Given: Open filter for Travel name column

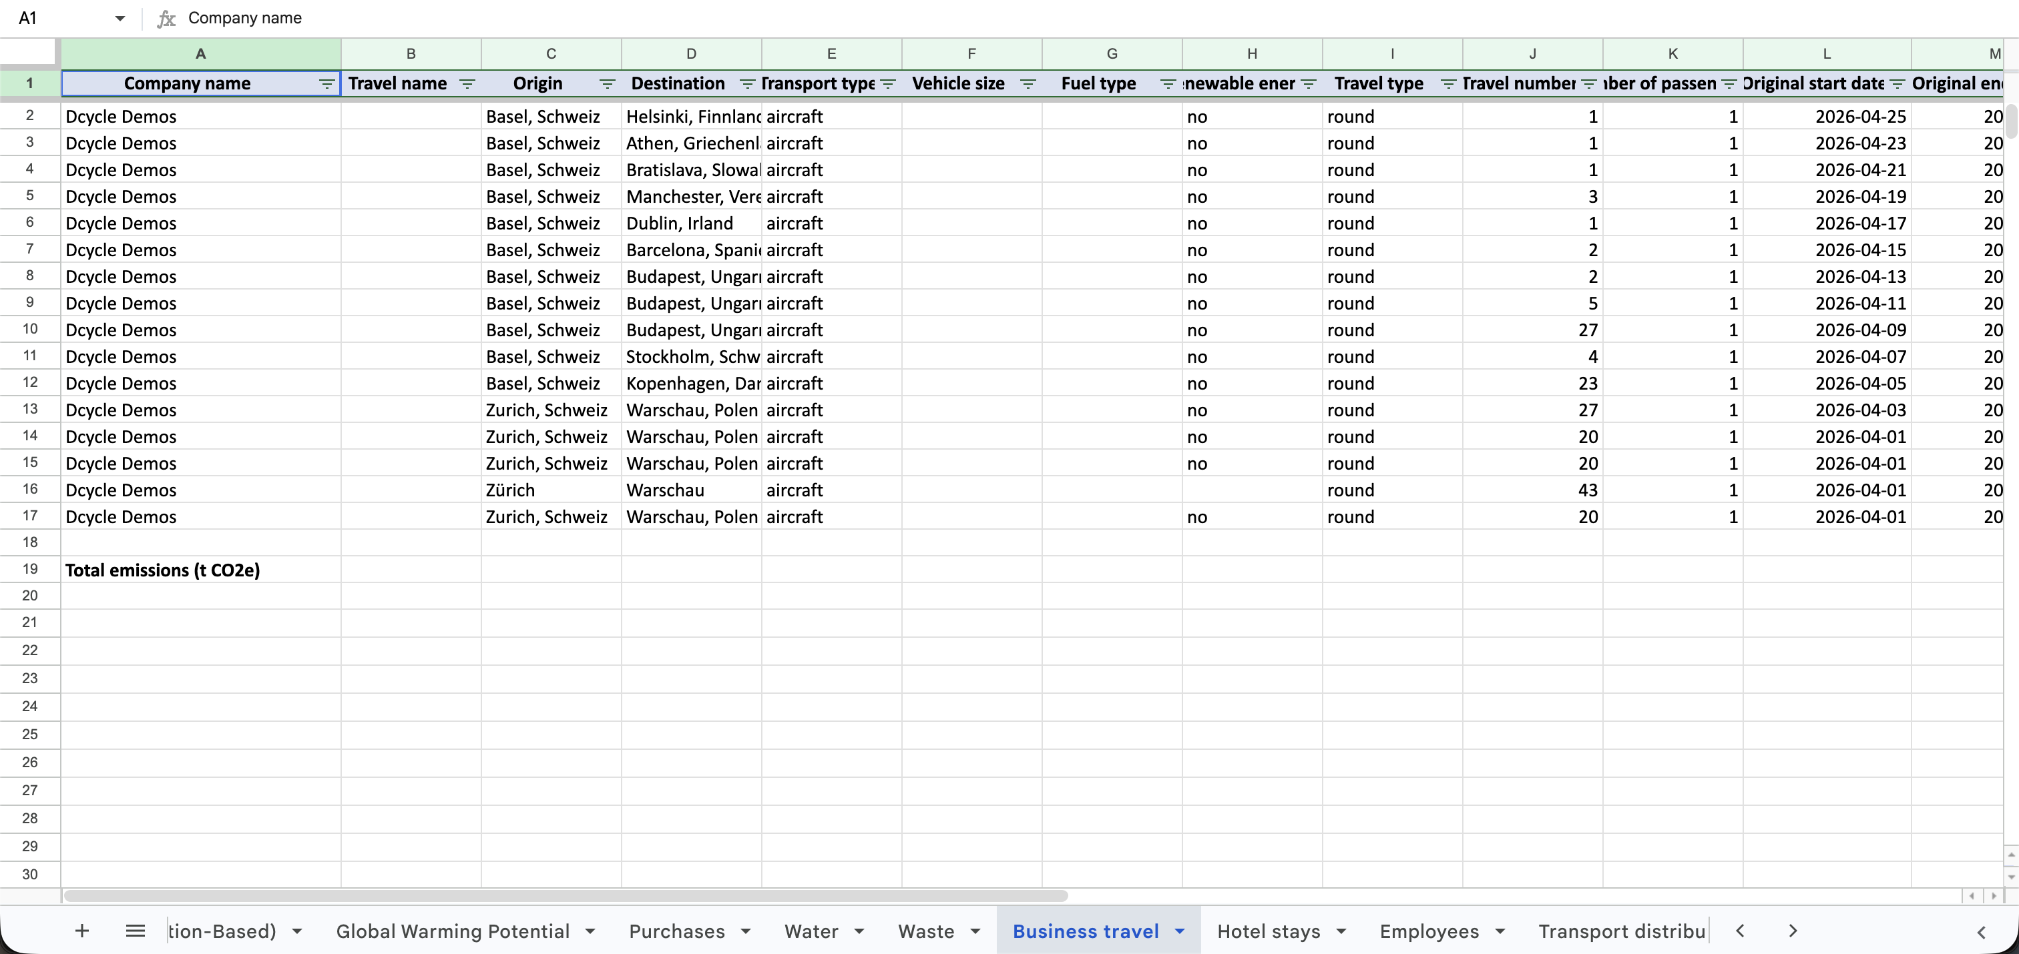Looking at the screenshot, I should [x=467, y=84].
